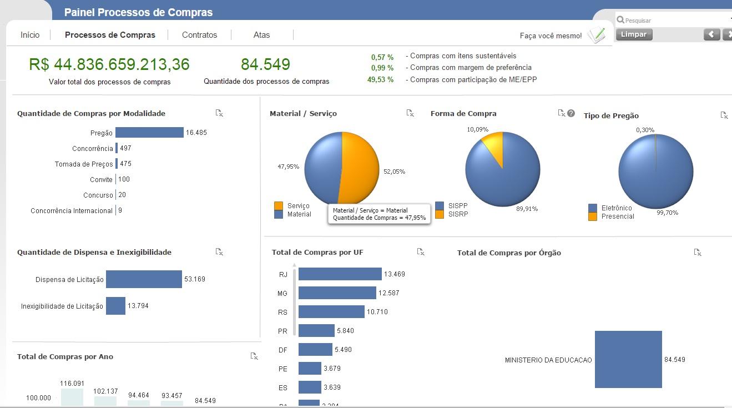732x408 pixels.
Task: Select the Concorrência Internacional label
Action: pos(72,210)
